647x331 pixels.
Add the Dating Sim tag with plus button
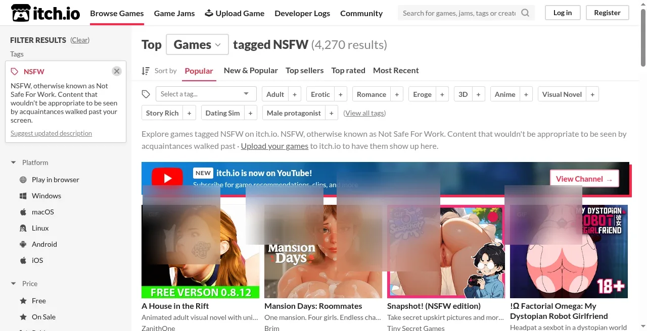point(251,113)
